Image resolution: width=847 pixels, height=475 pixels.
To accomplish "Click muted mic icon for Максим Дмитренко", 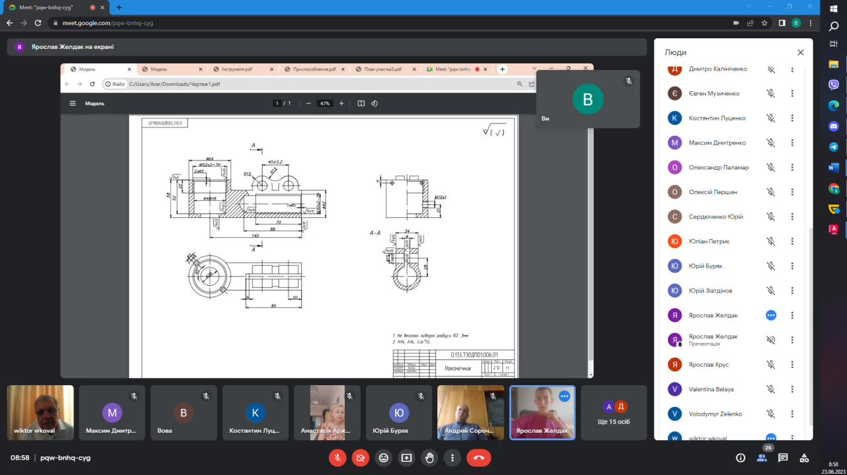I will 771,143.
